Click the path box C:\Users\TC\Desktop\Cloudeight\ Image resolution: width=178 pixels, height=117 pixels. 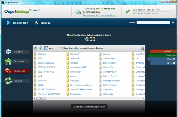tap(89, 107)
